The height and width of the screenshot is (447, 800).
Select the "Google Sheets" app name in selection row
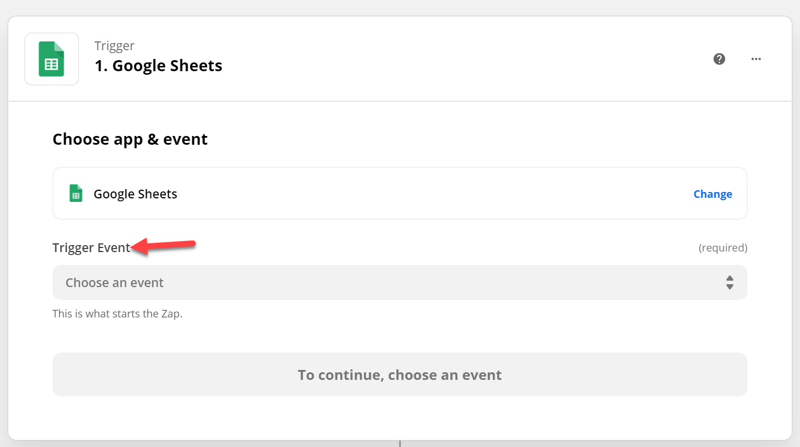pos(136,194)
